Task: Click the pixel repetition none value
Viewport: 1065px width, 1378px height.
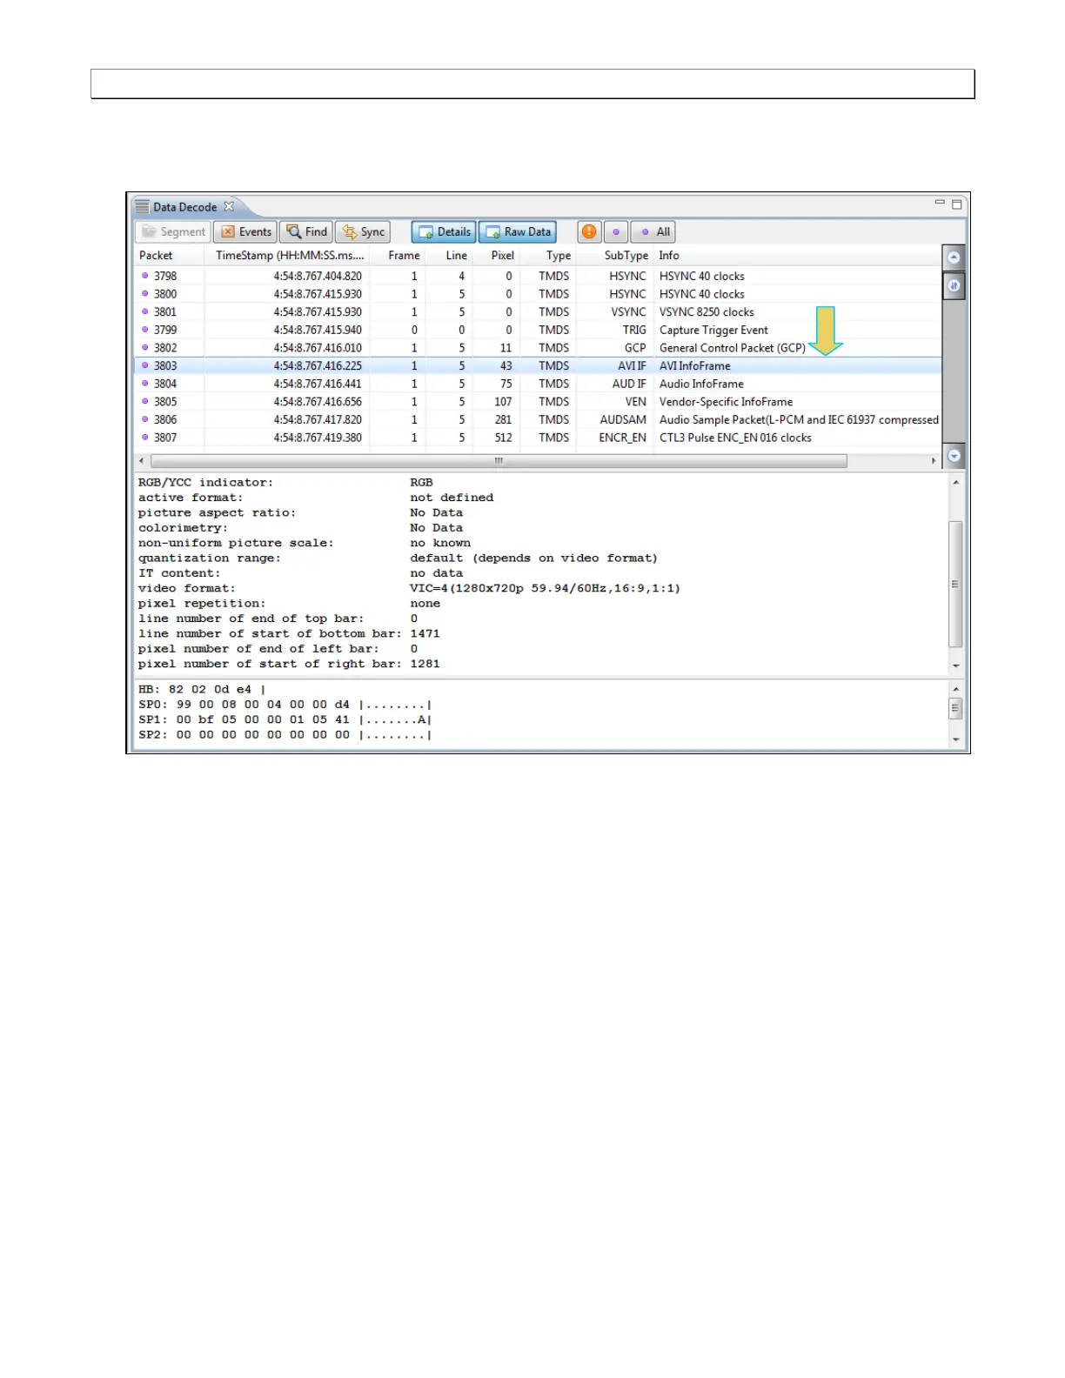Action: (x=425, y=604)
